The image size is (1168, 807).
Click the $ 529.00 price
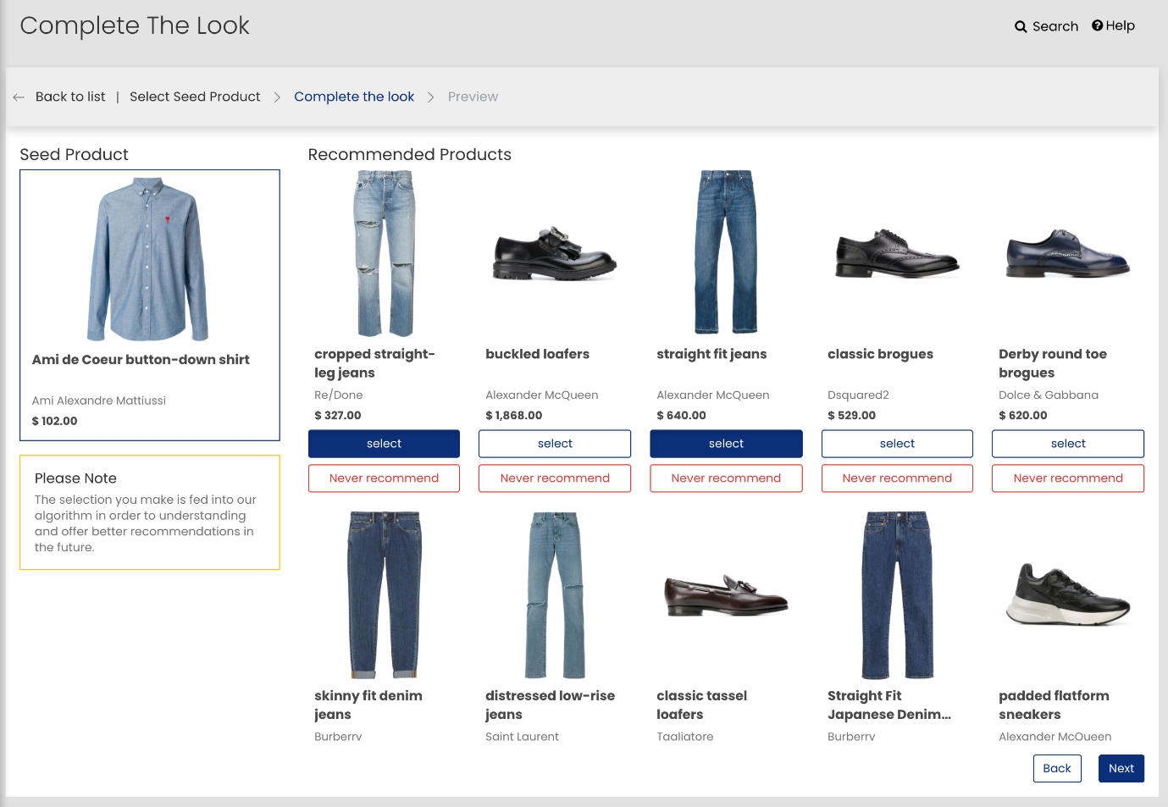[x=852, y=416]
